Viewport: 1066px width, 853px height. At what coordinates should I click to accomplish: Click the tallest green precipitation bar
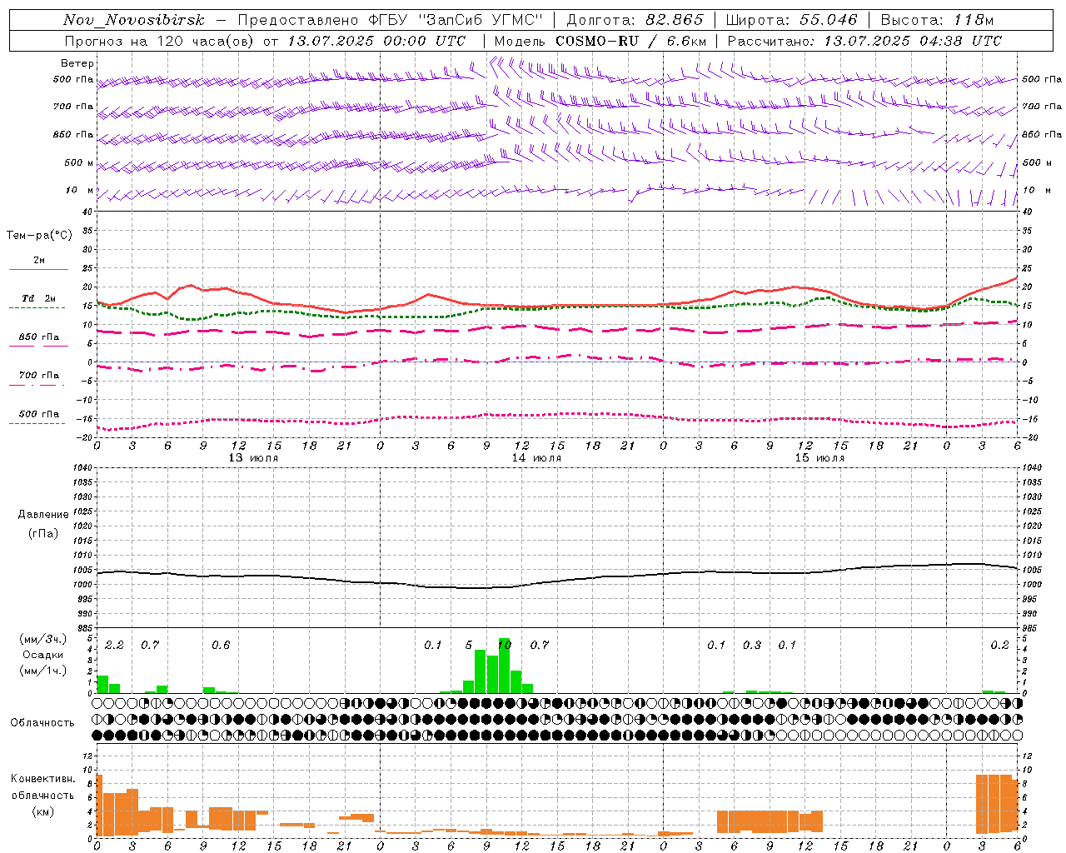pos(505,665)
